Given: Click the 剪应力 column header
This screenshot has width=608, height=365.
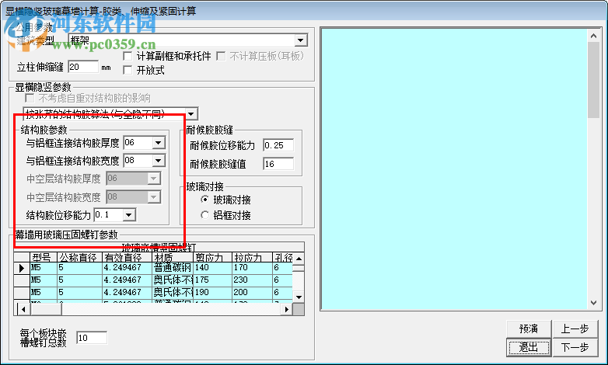Looking at the screenshot, I should [212, 257].
